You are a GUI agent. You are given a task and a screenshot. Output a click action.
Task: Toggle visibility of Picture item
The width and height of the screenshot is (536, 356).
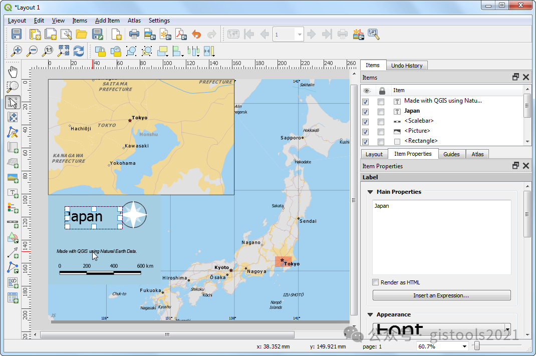point(365,132)
